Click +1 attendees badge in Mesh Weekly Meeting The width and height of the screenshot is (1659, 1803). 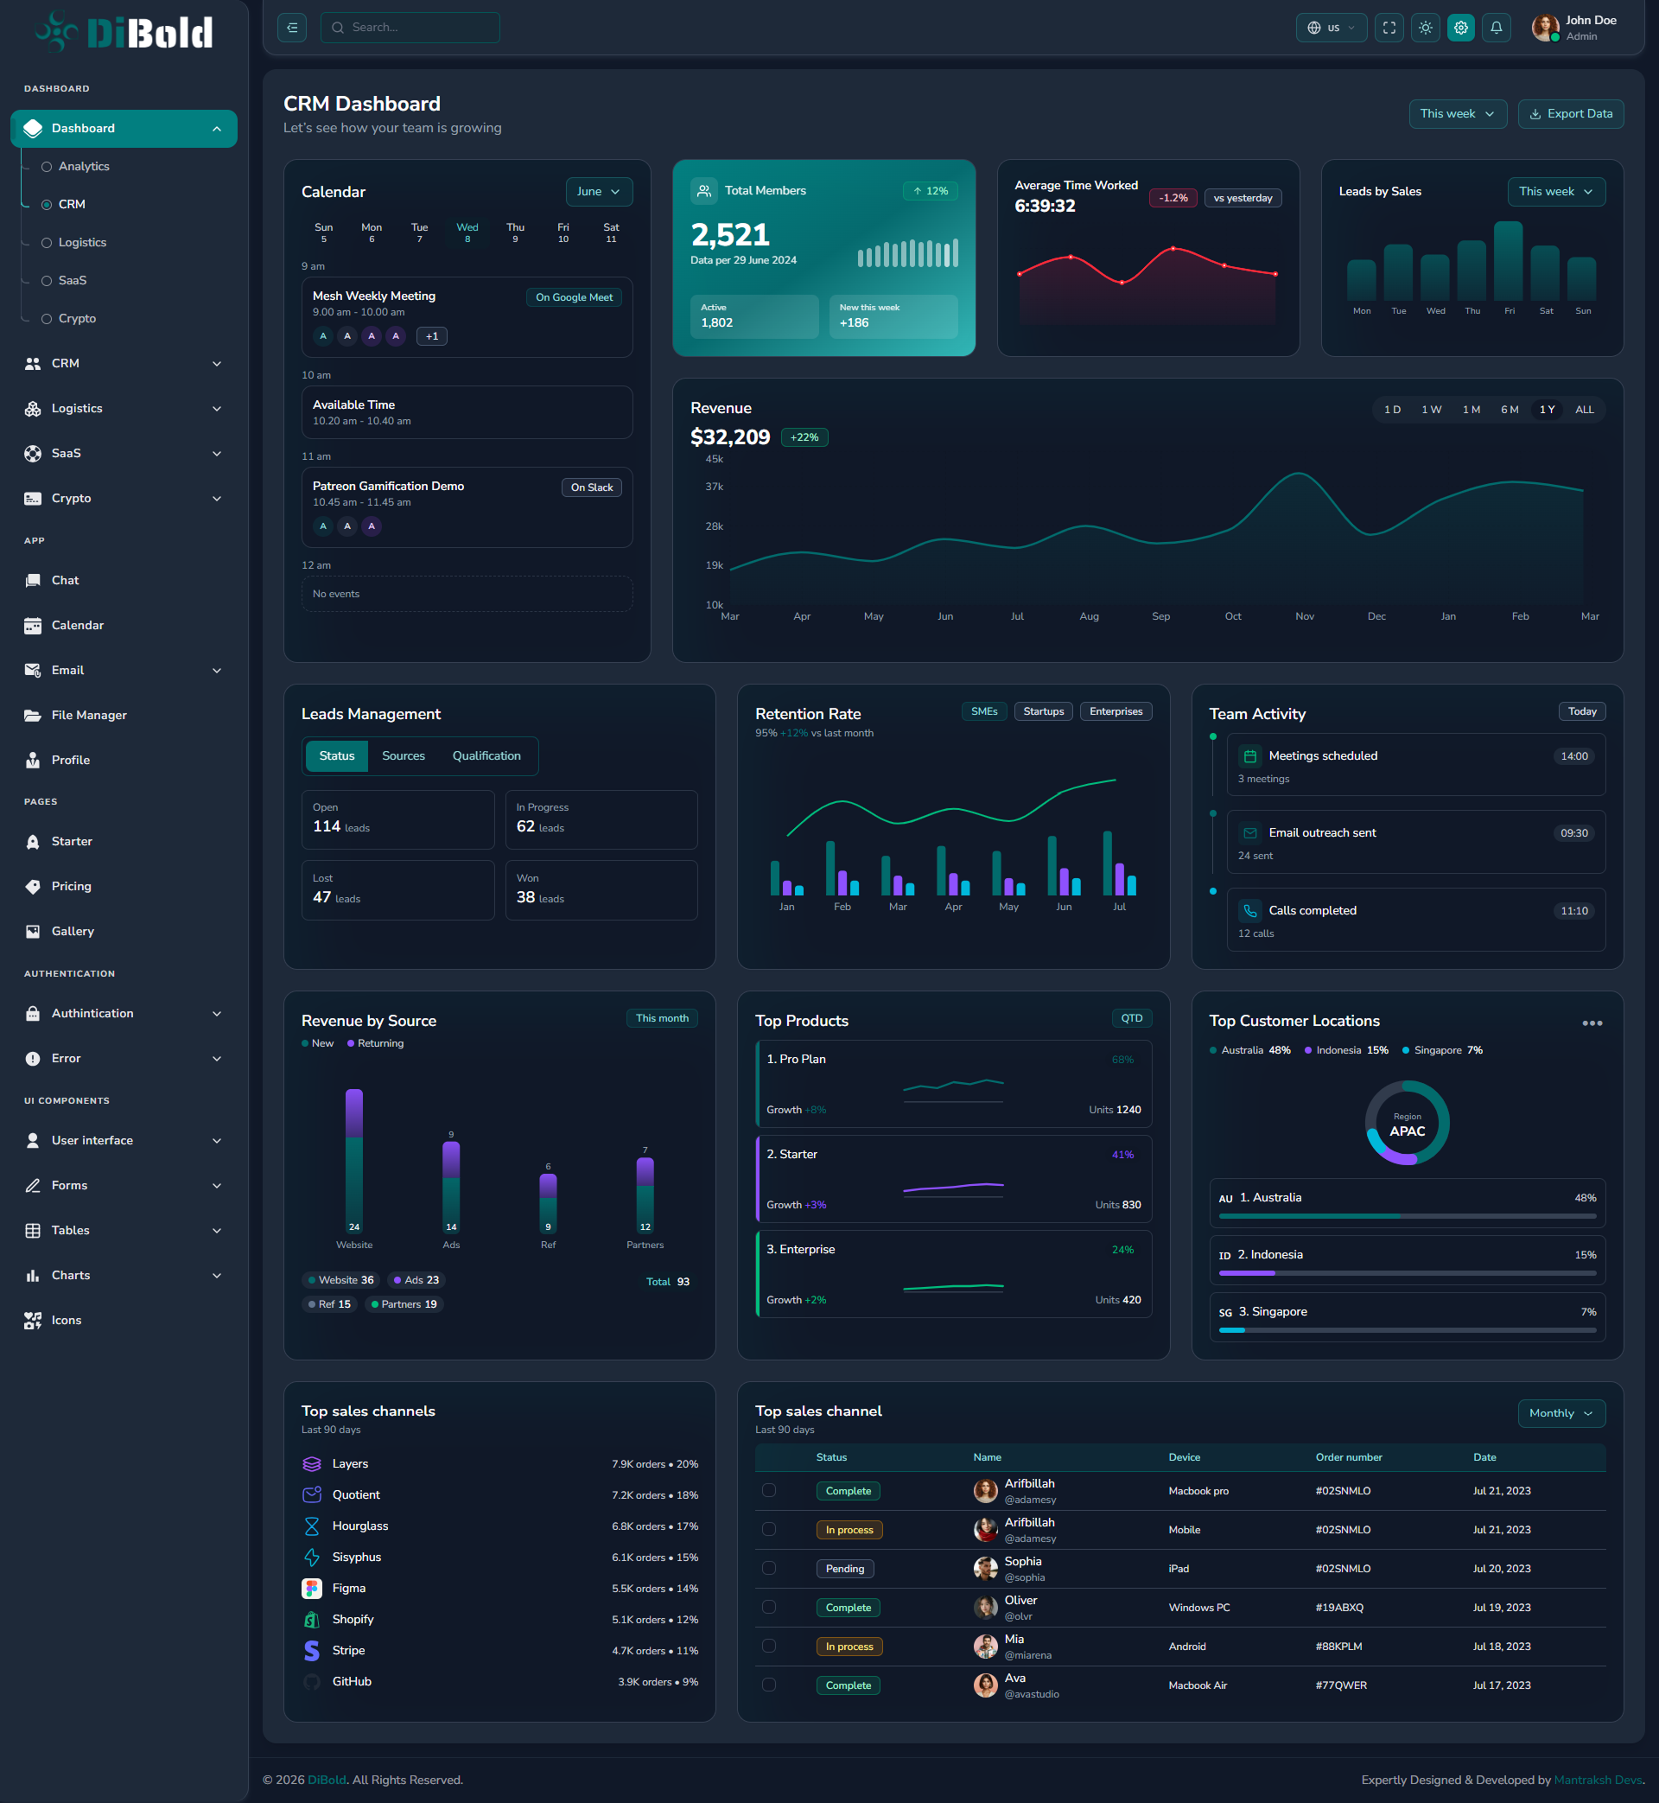click(x=432, y=336)
